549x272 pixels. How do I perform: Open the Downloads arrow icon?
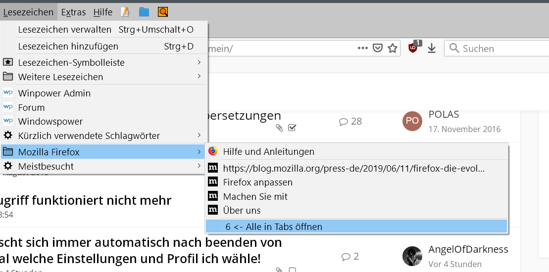432,48
